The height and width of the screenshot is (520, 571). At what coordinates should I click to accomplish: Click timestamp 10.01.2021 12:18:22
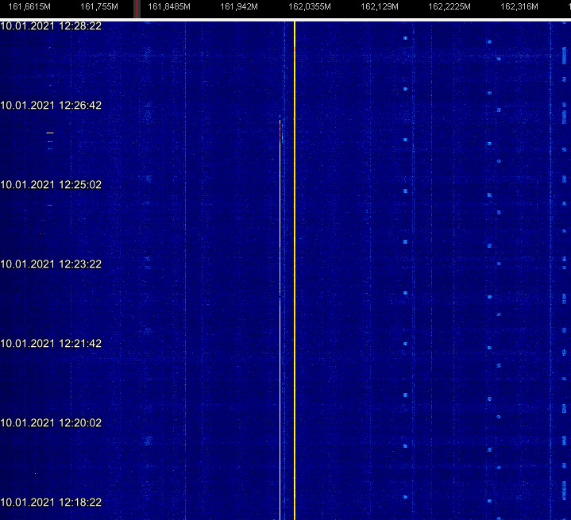click(x=51, y=503)
